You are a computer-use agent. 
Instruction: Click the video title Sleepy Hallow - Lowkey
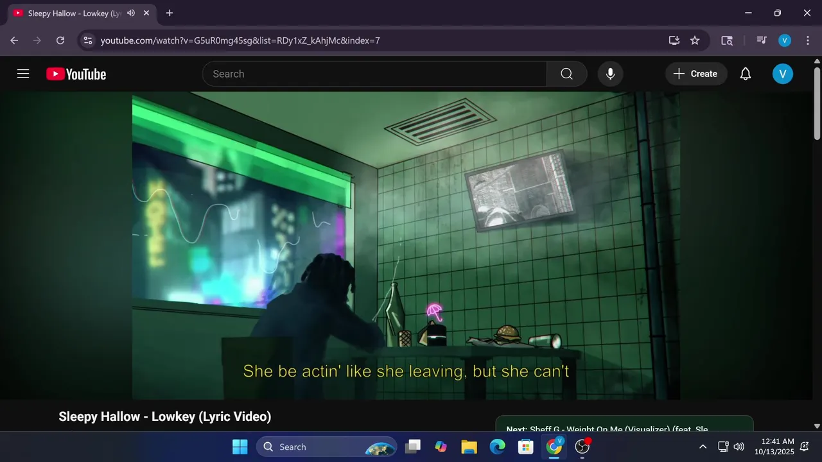[x=165, y=416]
